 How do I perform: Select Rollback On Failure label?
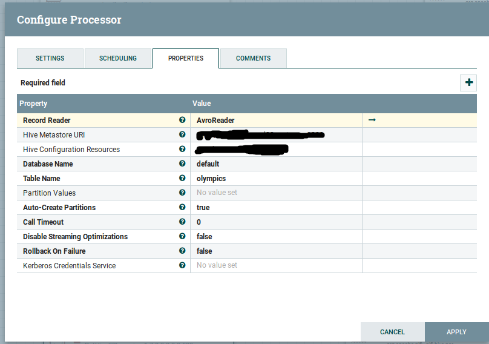(54, 251)
